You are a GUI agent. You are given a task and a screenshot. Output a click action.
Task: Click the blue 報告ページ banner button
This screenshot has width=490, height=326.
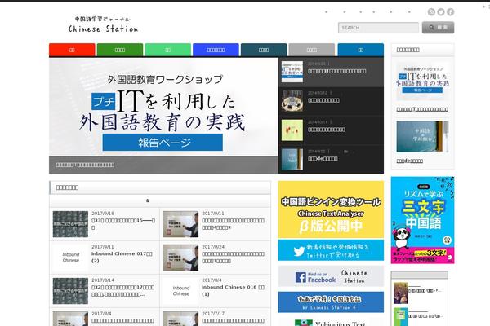click(x=163, y=143)
